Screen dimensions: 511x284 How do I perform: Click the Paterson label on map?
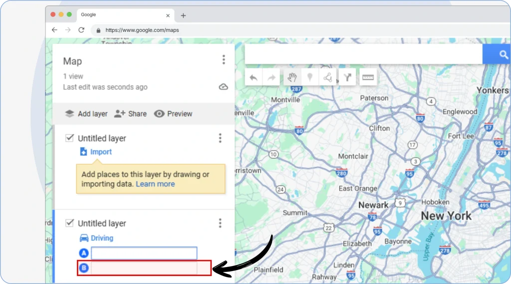(374, 98)
